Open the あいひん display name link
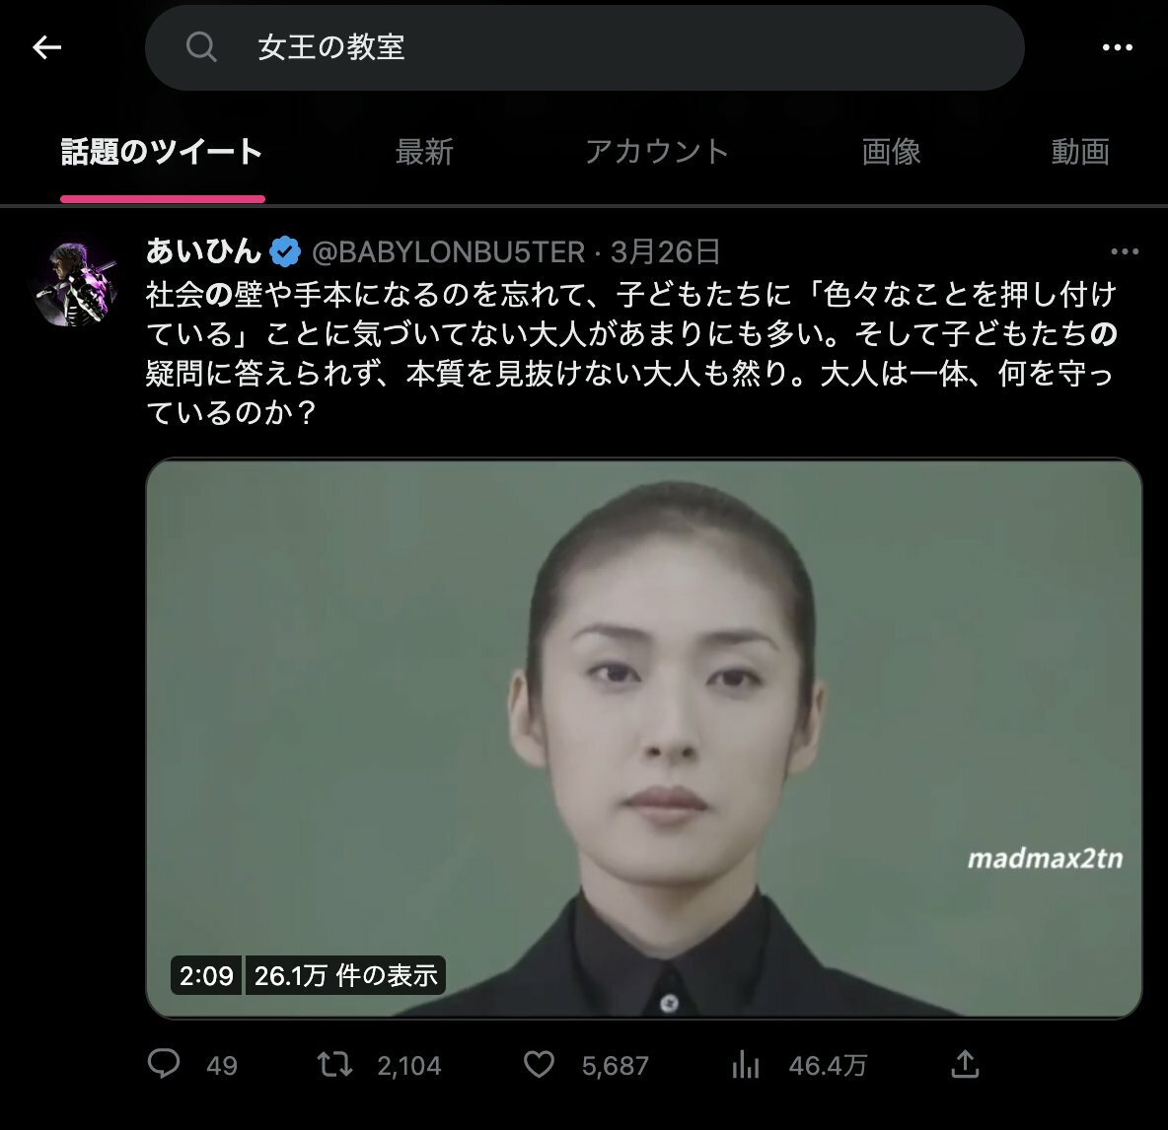The height and width of the screenshot is (1130, 1168). [202, 251]
